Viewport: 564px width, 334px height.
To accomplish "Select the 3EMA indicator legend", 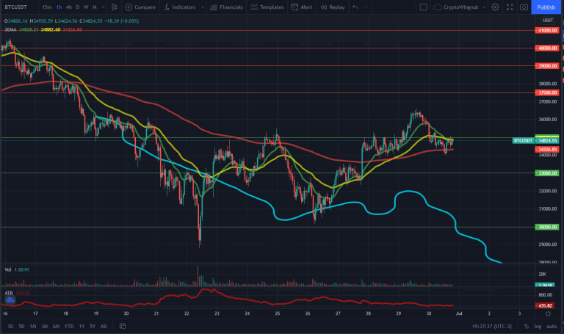I will 10,29.
